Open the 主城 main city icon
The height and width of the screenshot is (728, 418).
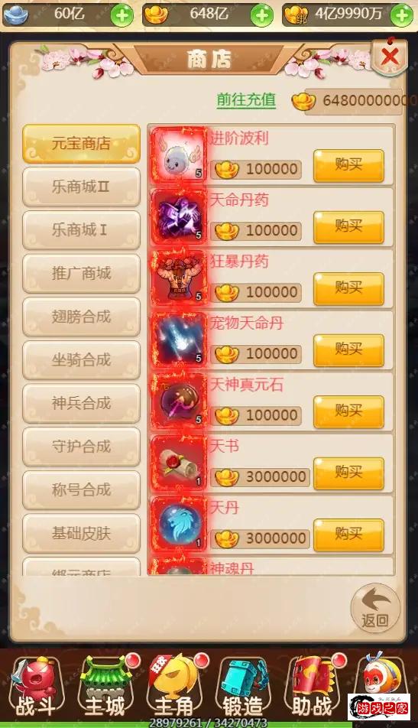coord(105,687)
